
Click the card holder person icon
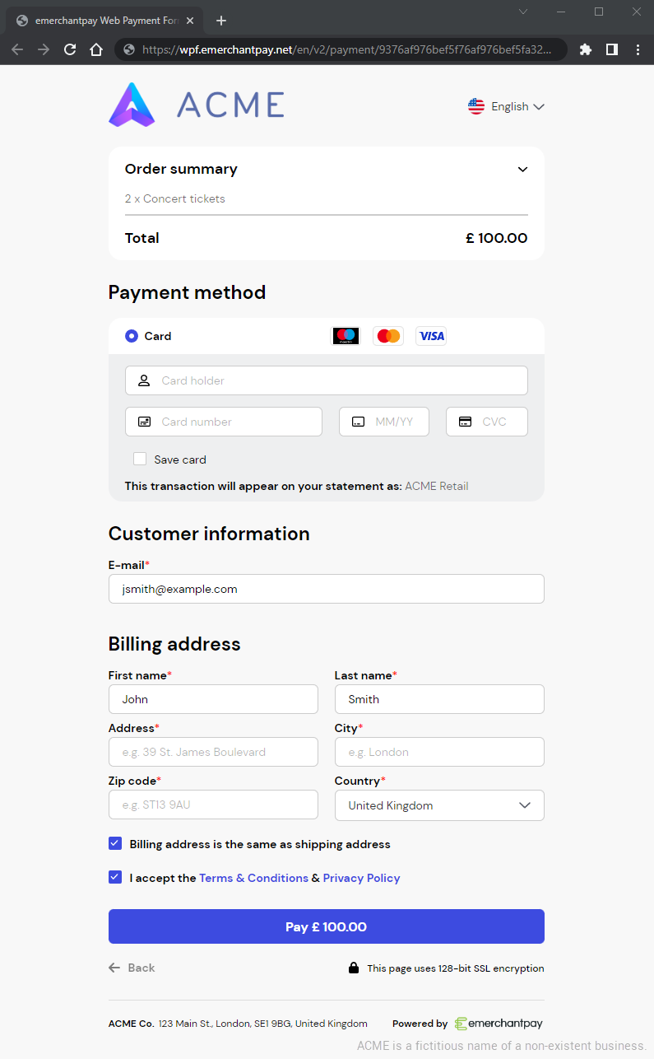144,380
